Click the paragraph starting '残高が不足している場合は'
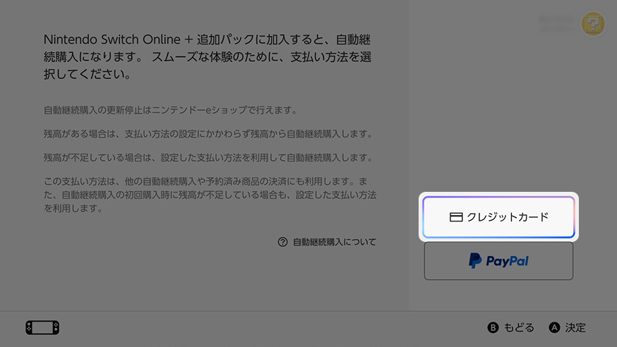Viewport: 617px width, 347px height. coord(209,157)
